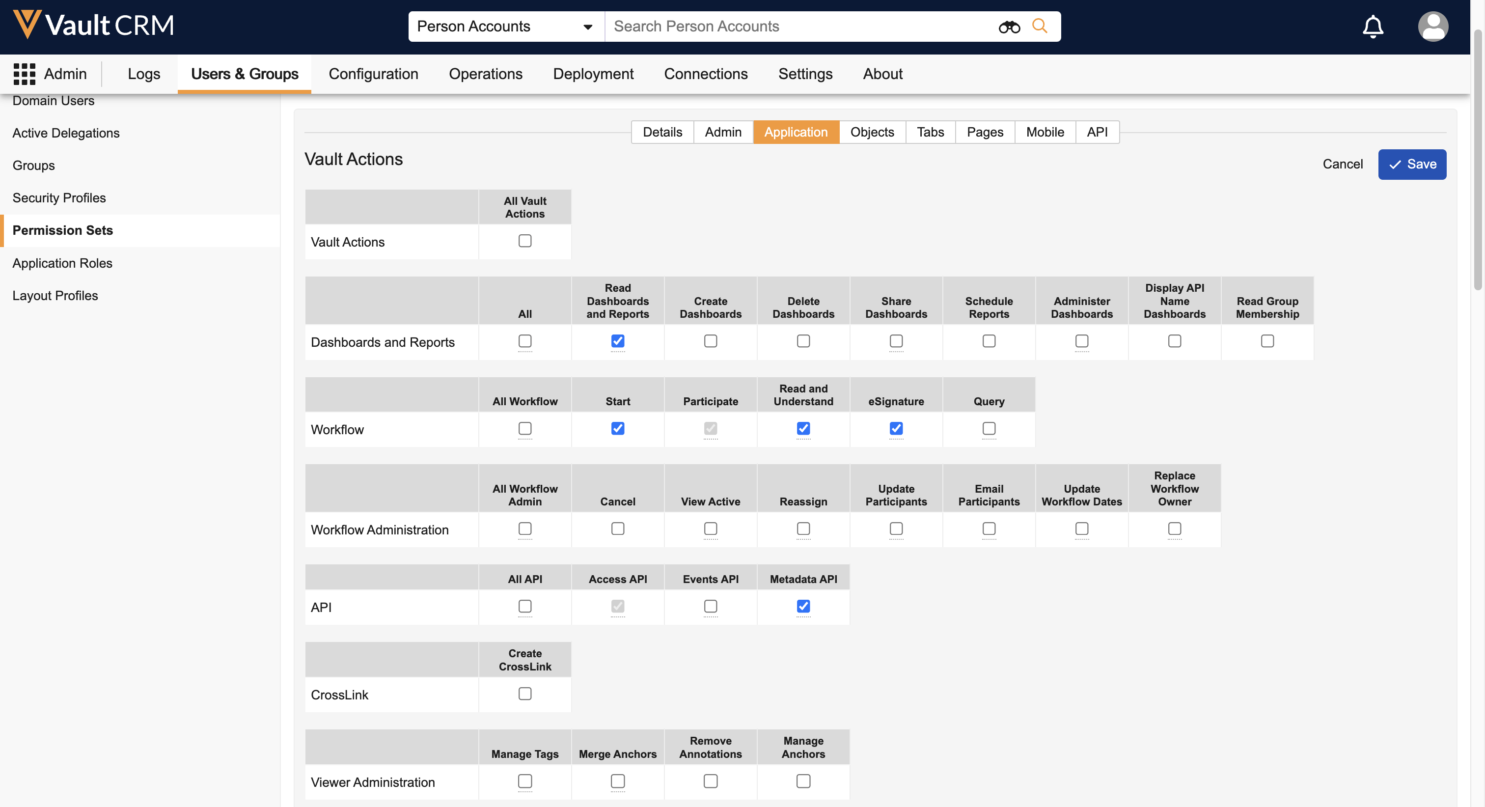Click the Vault CRM logo
Screen dimensions: 1485x807
93,26
